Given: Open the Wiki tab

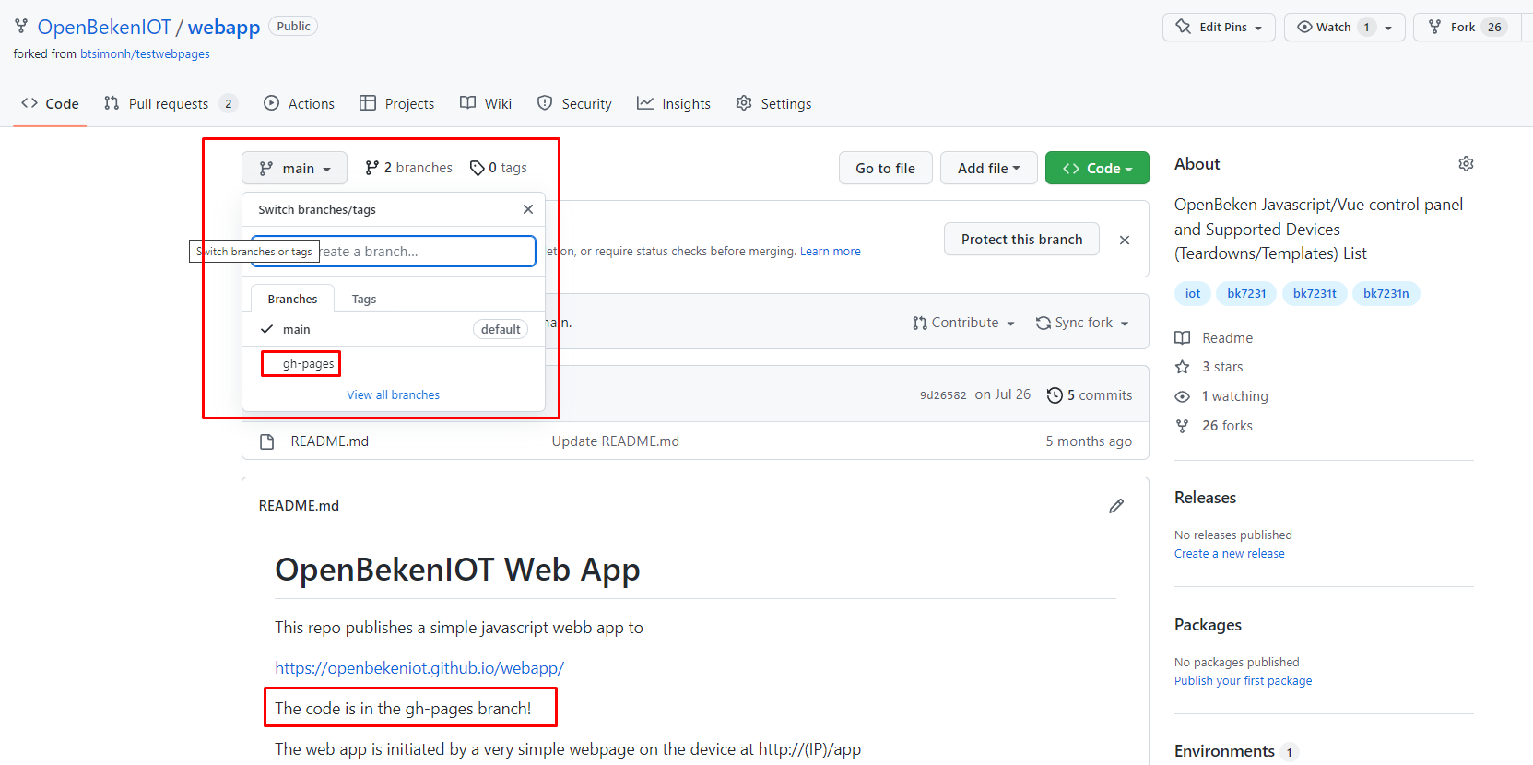Looking at the screenshot, I should [486, 103].
